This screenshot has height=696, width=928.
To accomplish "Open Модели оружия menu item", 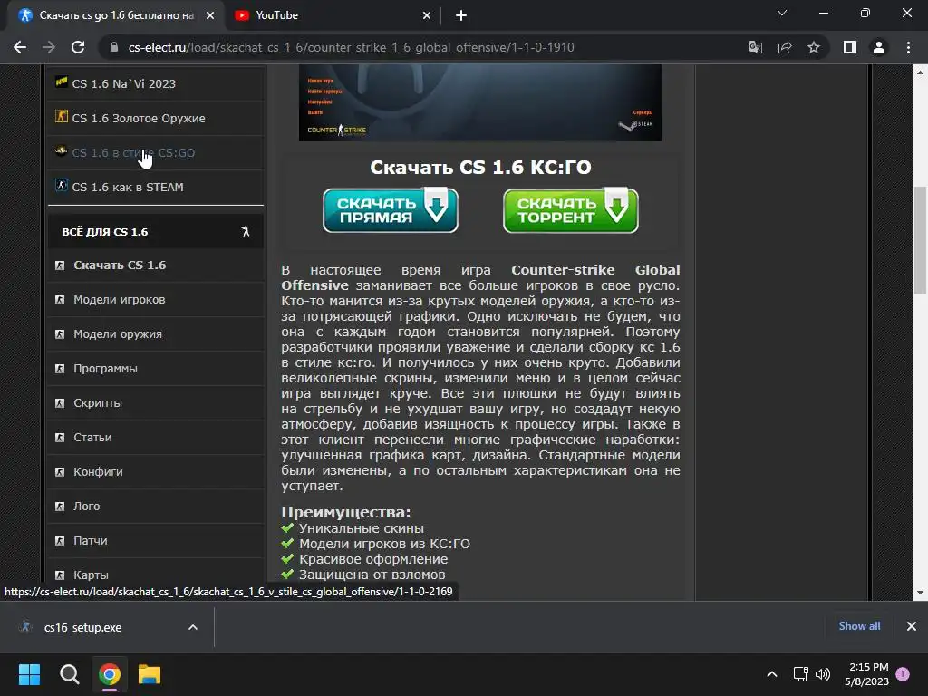I will point(117,333).
